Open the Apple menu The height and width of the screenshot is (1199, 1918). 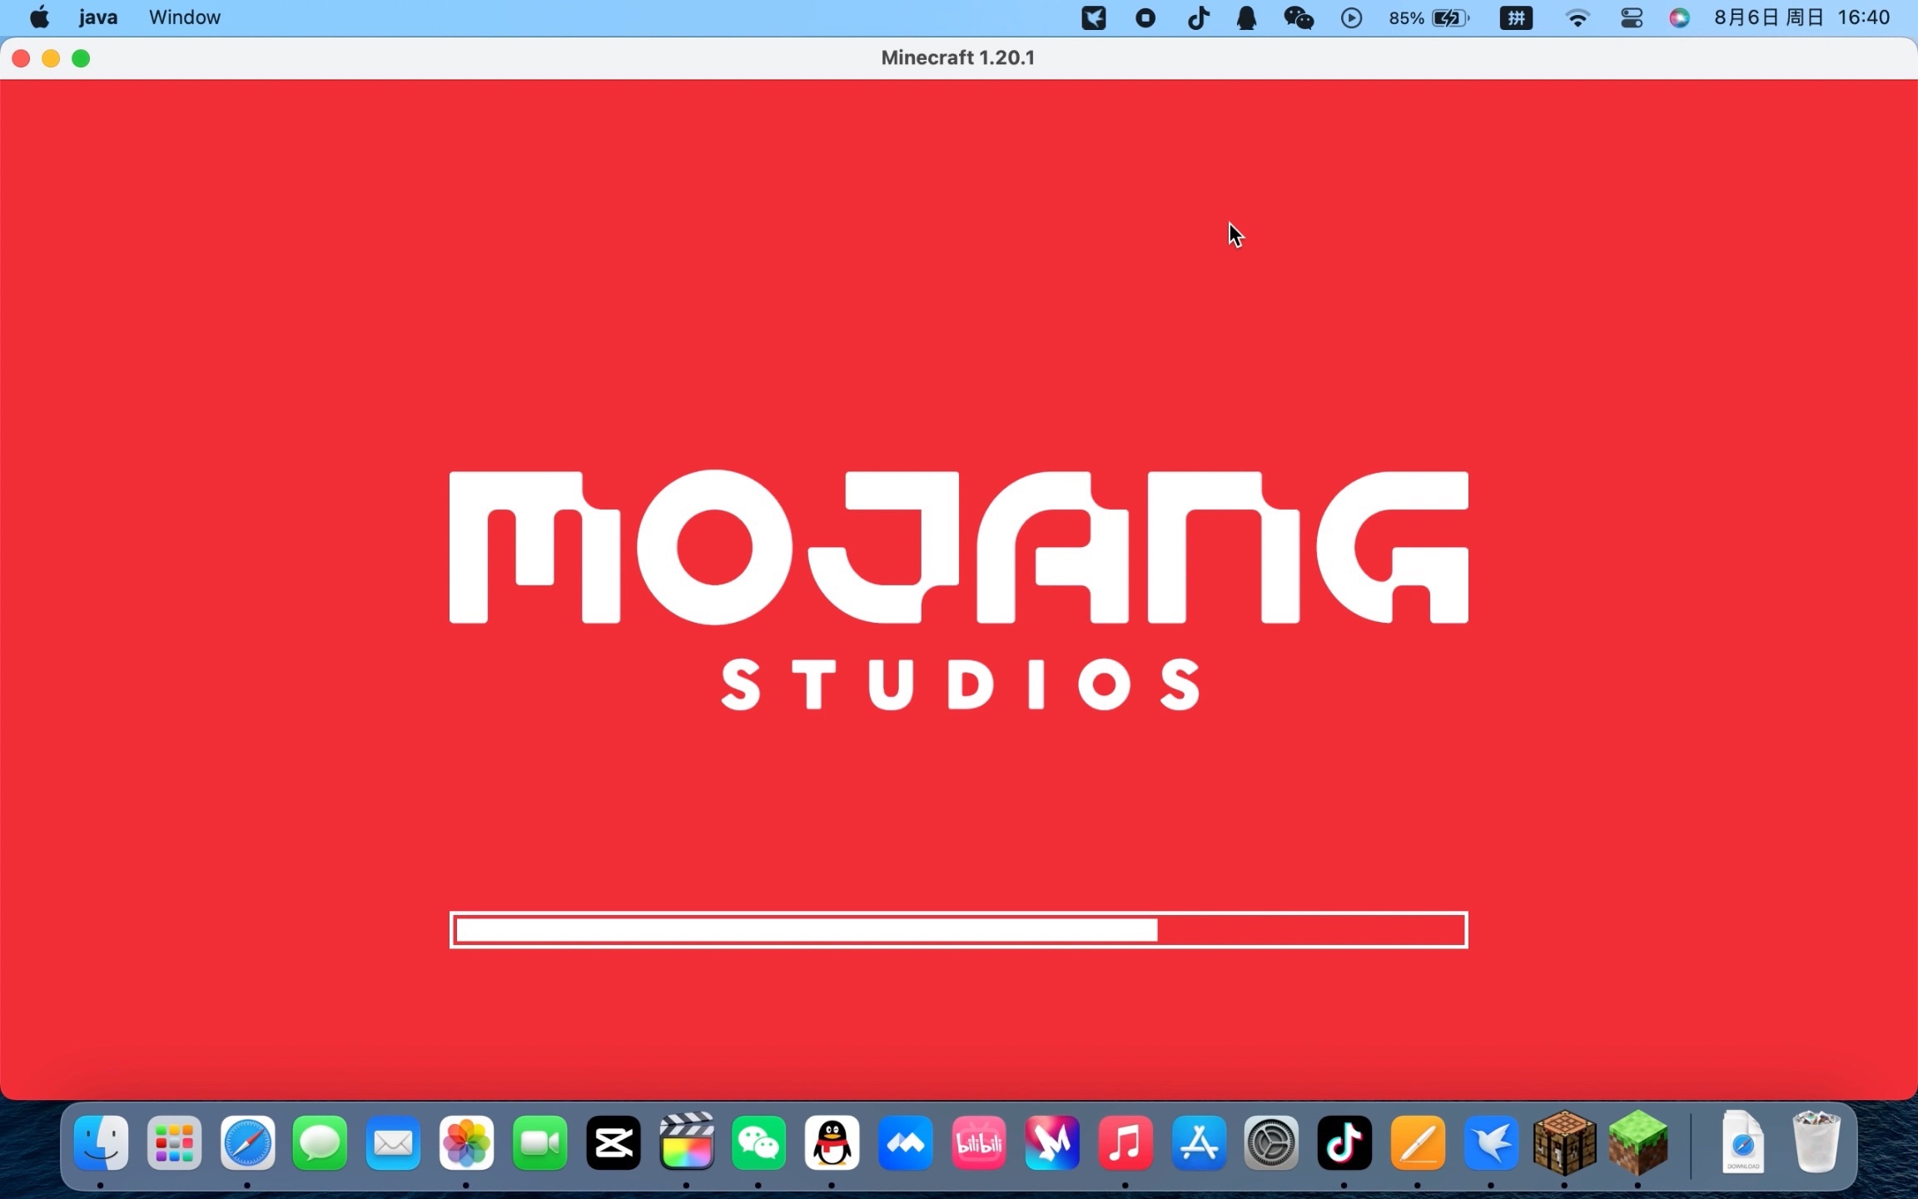[39, 17]
